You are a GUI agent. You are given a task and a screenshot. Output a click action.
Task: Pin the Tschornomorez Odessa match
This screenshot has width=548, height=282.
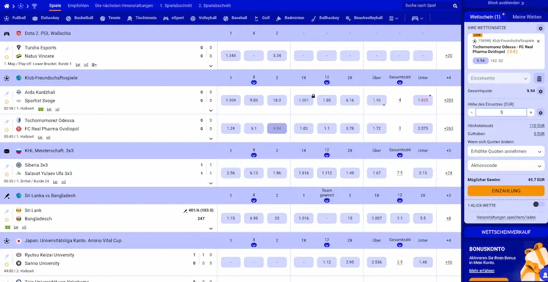pos(7,121)
